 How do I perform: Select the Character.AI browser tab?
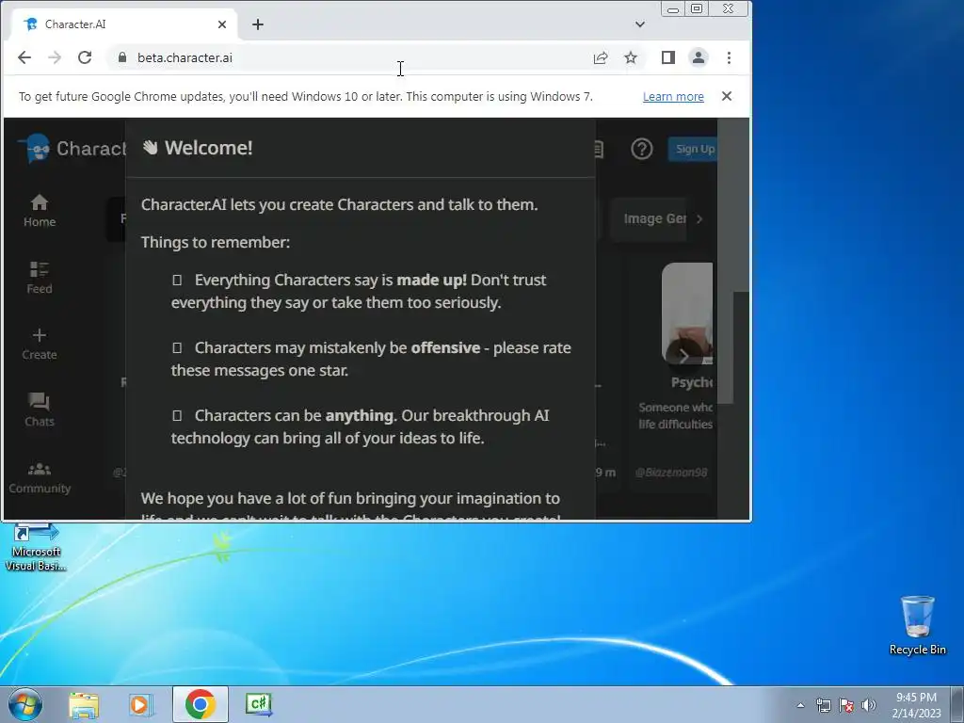coord(125,24)
